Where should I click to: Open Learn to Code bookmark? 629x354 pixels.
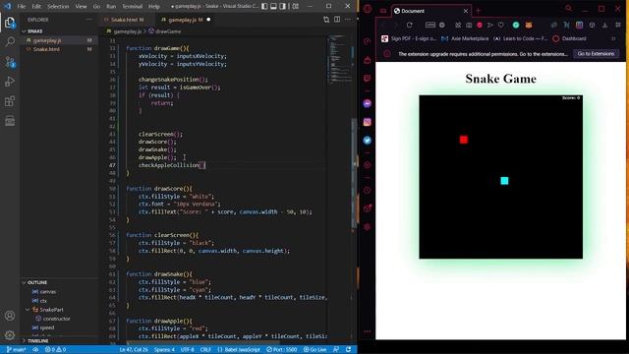pyautogui.click(x=520, y=38)
